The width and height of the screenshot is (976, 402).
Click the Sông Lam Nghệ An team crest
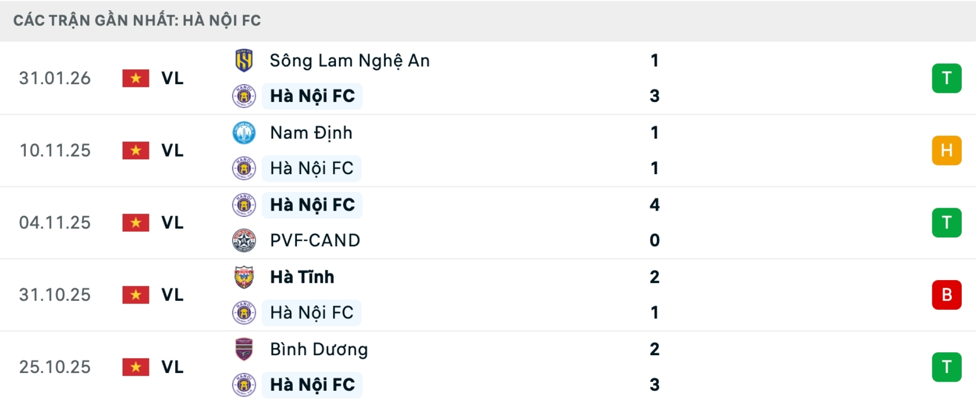(x=244, y=60)
